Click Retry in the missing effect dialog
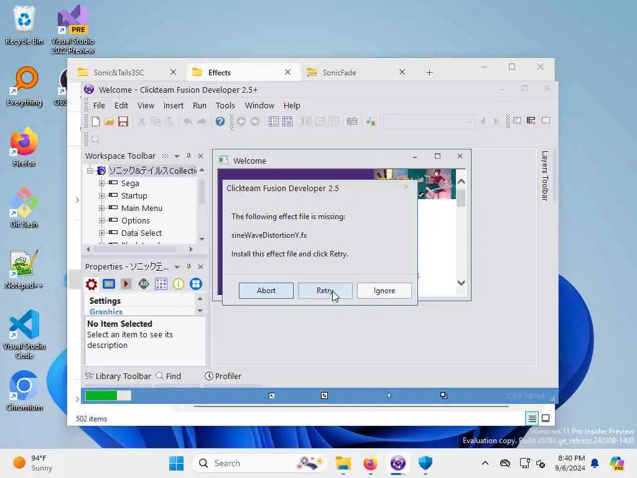 325,291
